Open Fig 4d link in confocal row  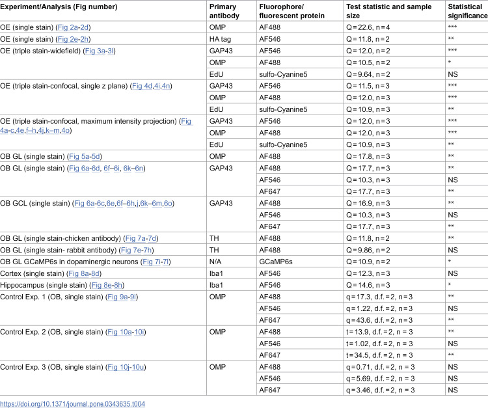tap(142, 86)
